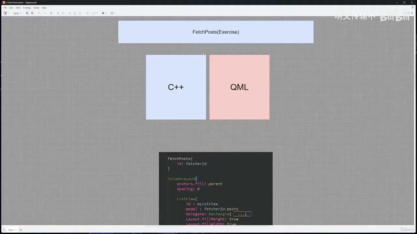Click the Zoom In magnifier icon
This screenshot has height=234, width=417.
(x=27, y=13)
